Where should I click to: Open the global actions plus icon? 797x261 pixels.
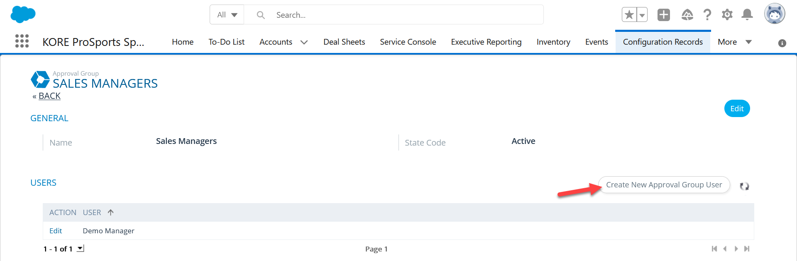click(664, 15)
